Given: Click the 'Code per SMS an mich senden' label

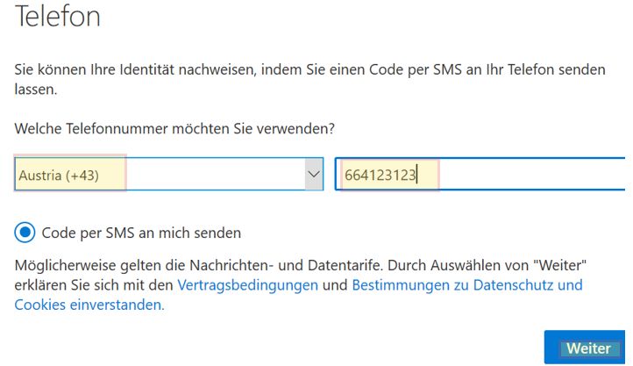Looking at the screenshot, I should click(141, 233).
